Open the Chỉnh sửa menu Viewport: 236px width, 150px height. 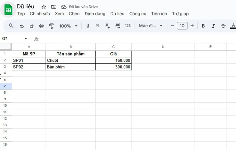tap(40, 14)
